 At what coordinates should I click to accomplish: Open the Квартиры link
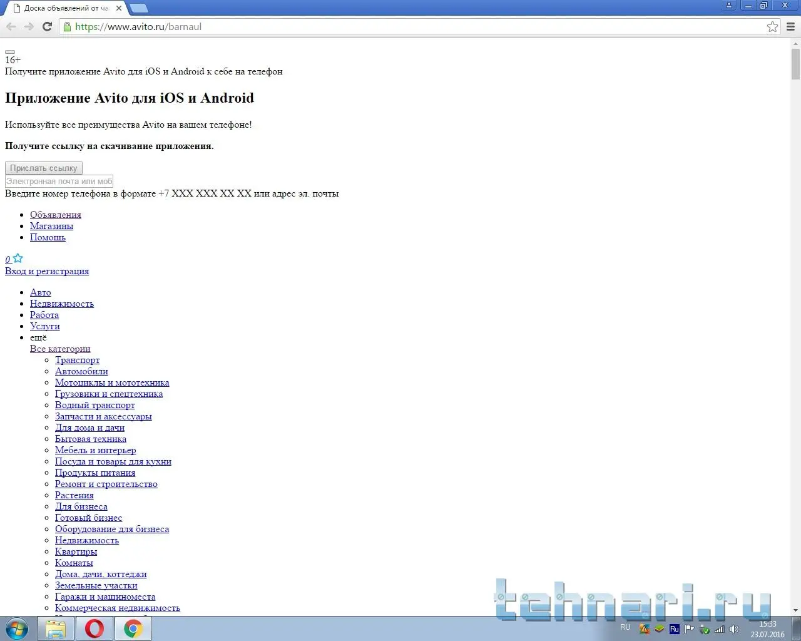[x=76, y=551]
